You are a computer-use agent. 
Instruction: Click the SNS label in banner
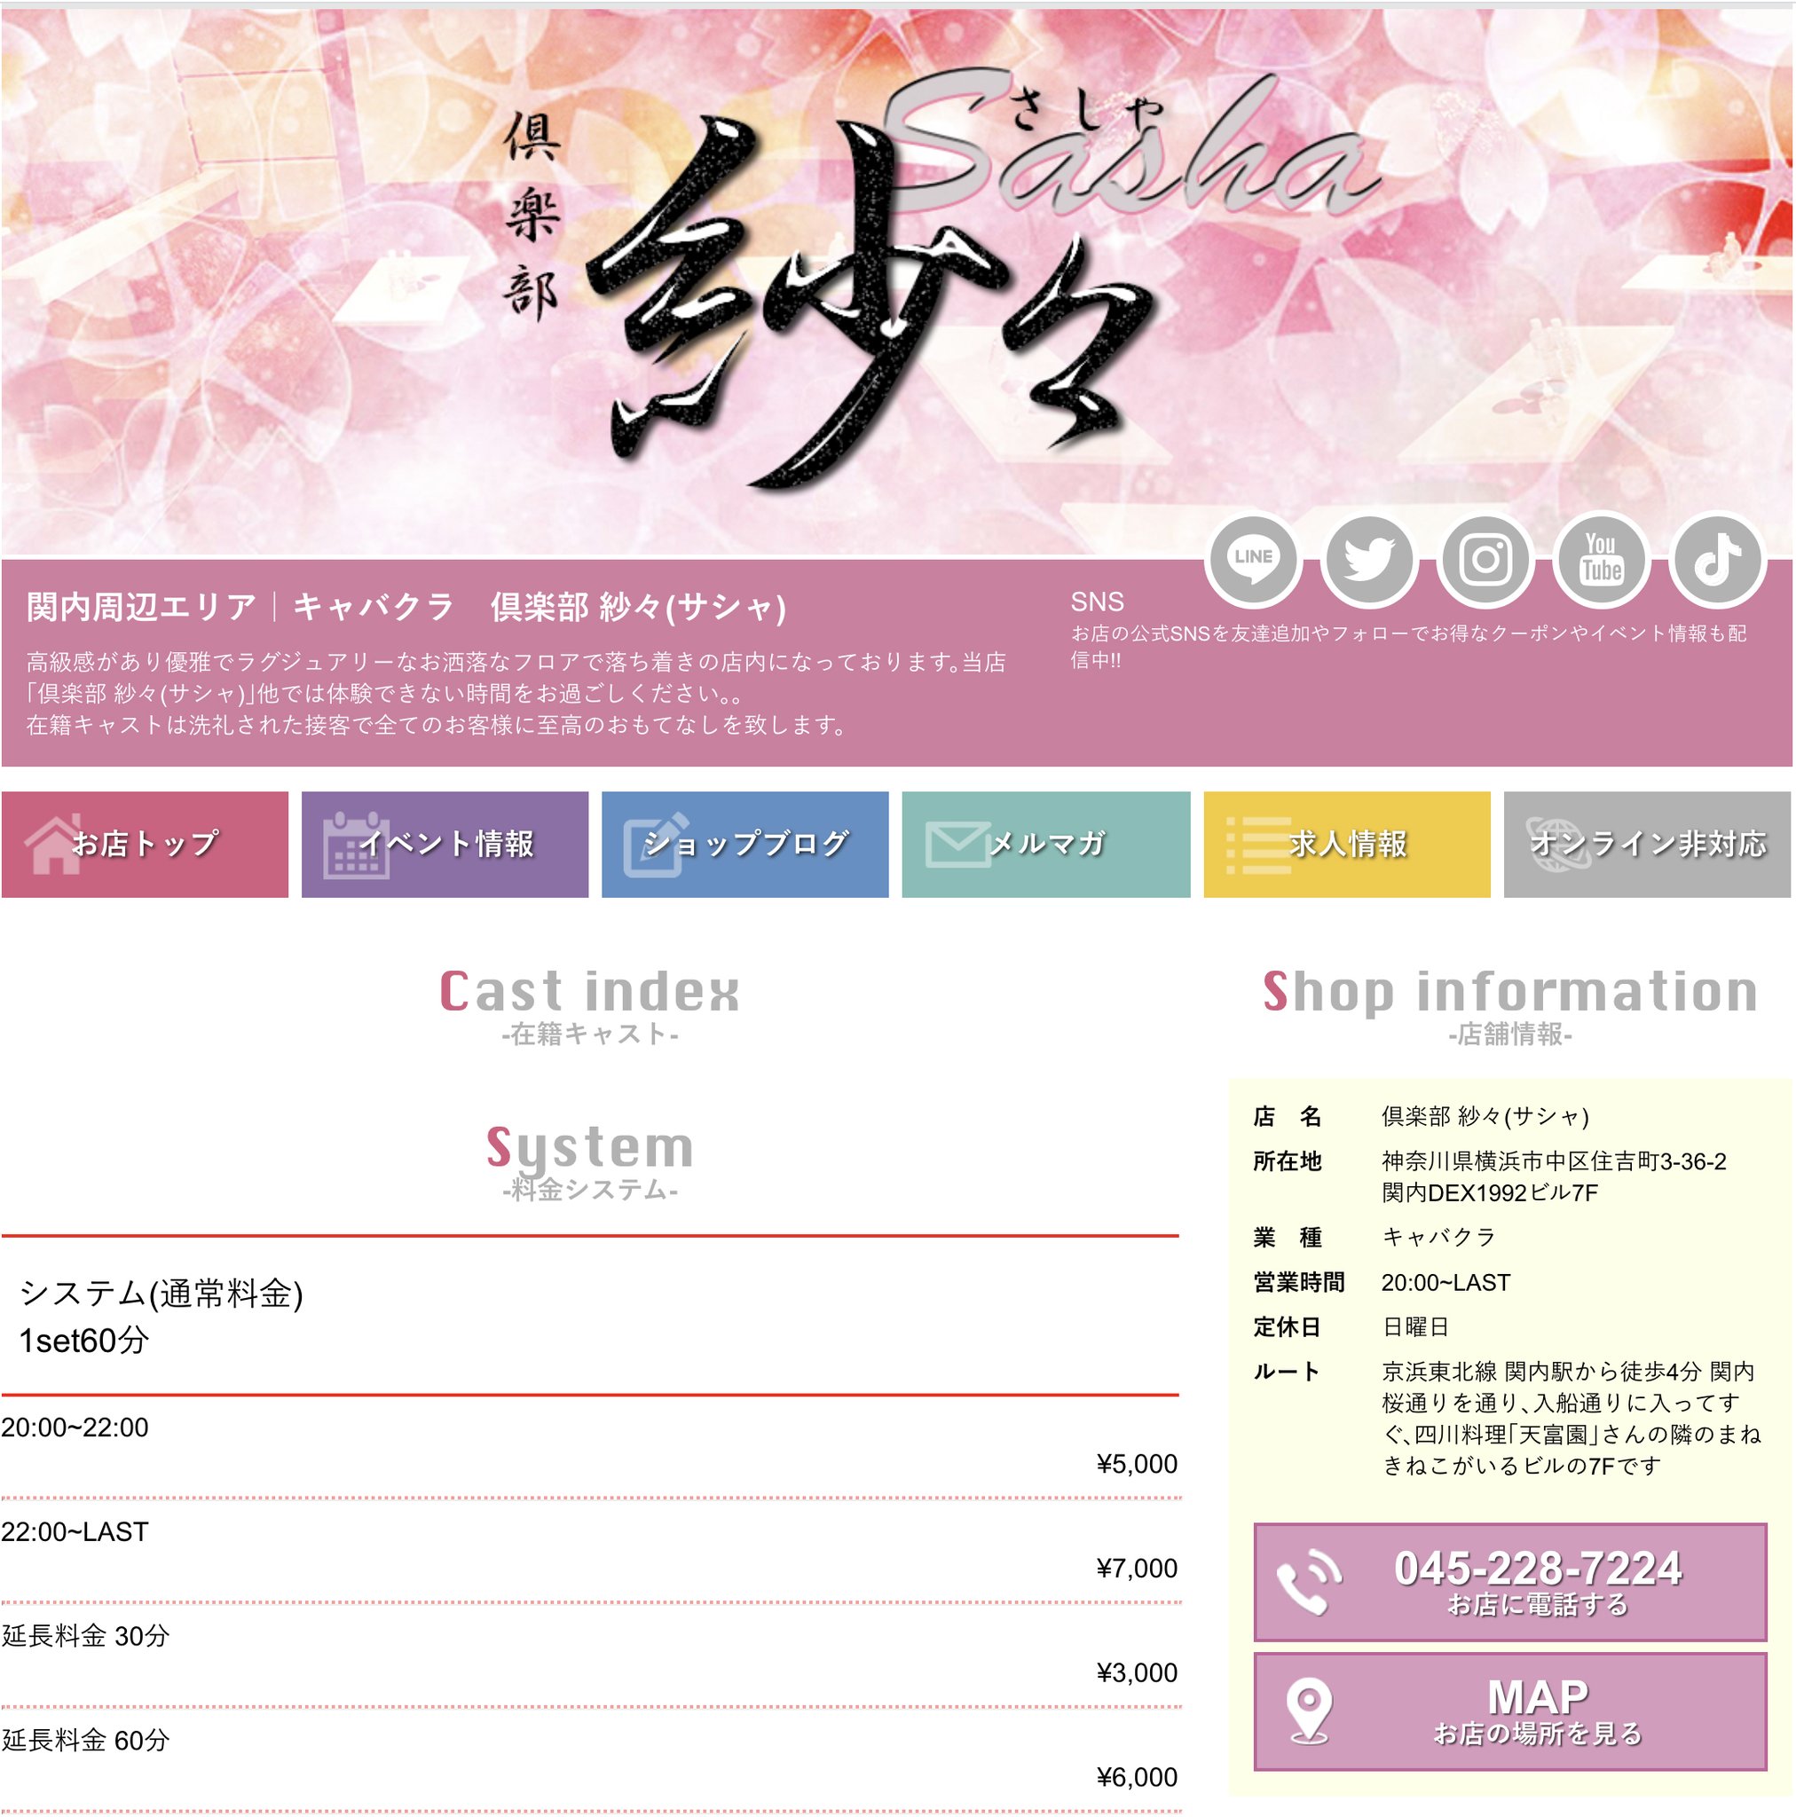pyautogui.click(x=1096, y=602)
